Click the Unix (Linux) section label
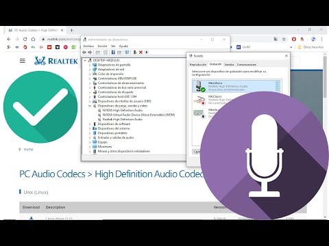 click(x=36, y=192)
